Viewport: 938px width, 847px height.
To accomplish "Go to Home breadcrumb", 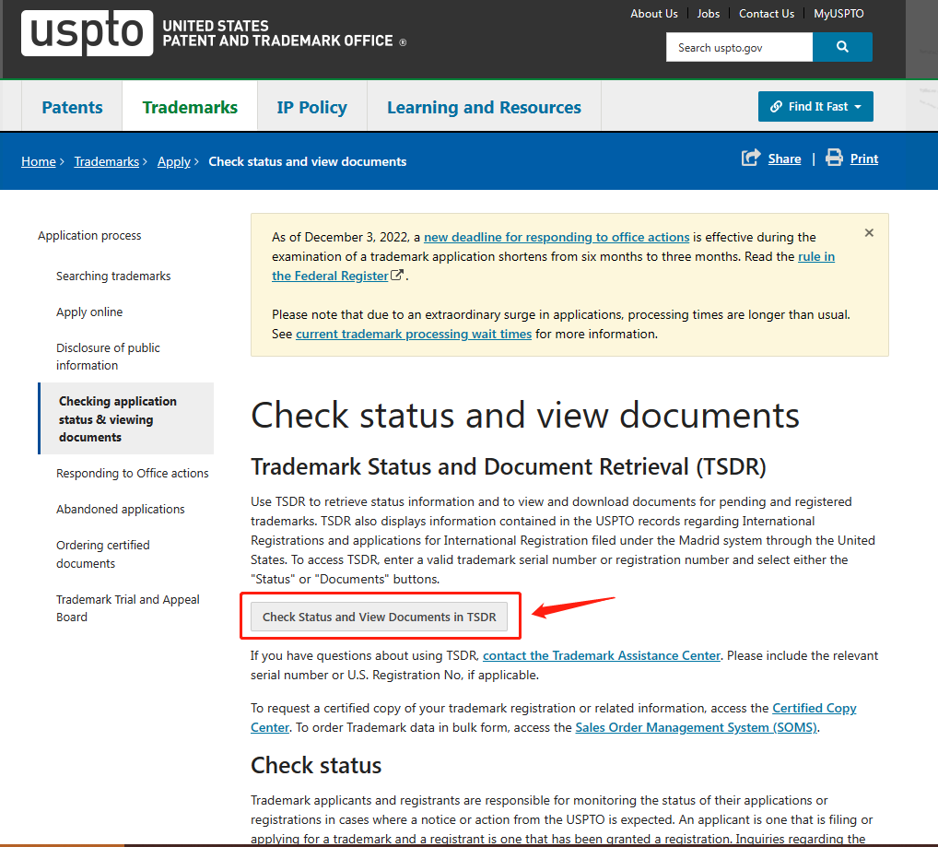I will coord(39,161).
